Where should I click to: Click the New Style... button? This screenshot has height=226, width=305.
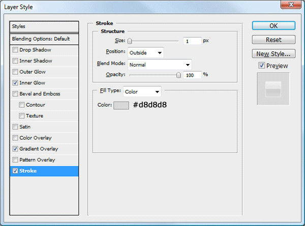273,54
